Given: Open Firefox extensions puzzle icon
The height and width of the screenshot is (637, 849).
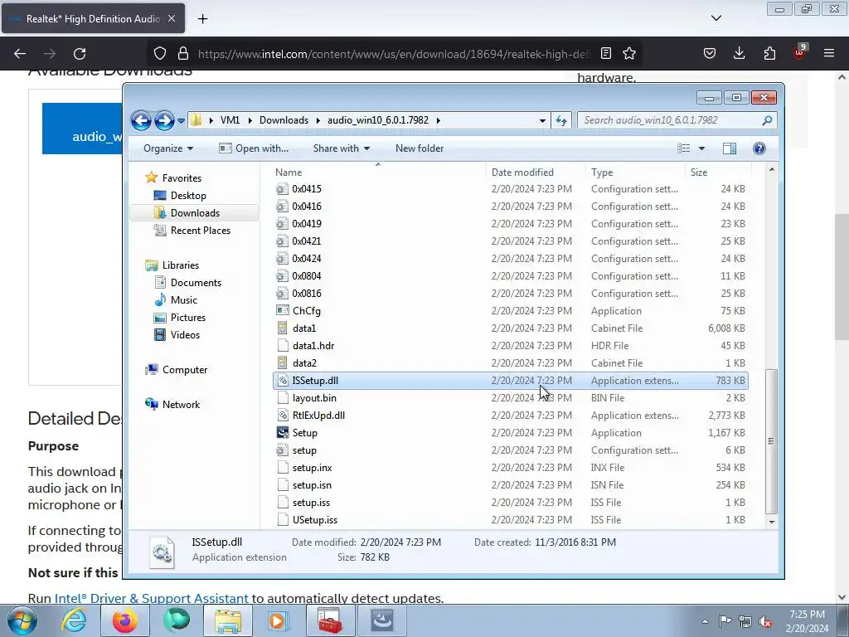Looking at the screenshot, I should pyautogui.click(x=769, y=53).
